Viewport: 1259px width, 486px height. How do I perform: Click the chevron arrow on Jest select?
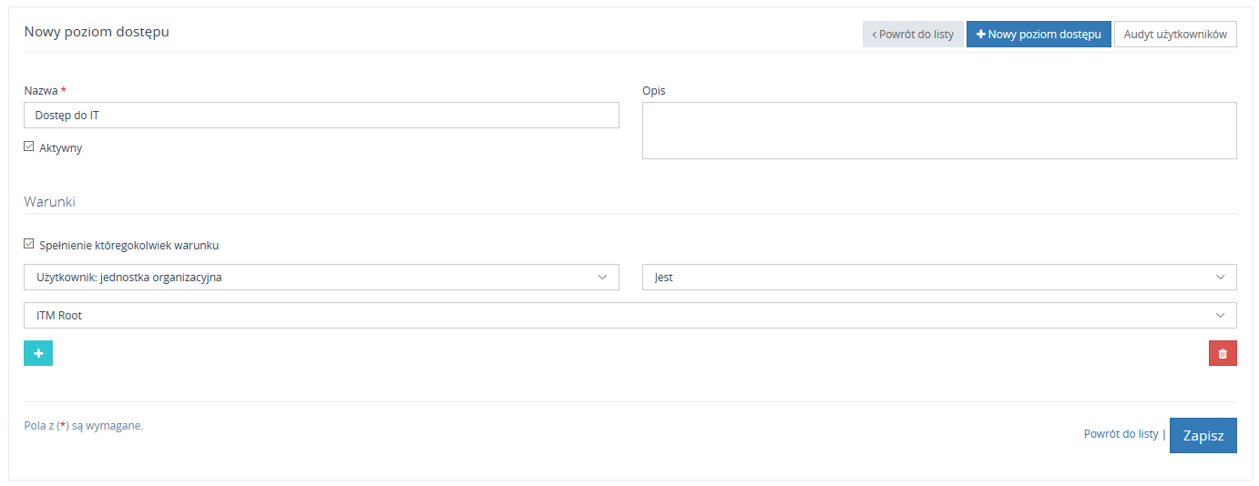(x=1221, y=278)
